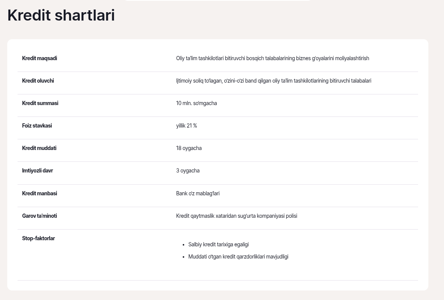Select the "Kredit manbasi" label
The image size is (444, 300).
coord(40,193)
